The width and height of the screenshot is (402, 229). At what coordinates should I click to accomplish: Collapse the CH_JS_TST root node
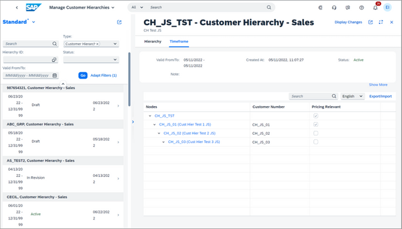tap(150, 116)
